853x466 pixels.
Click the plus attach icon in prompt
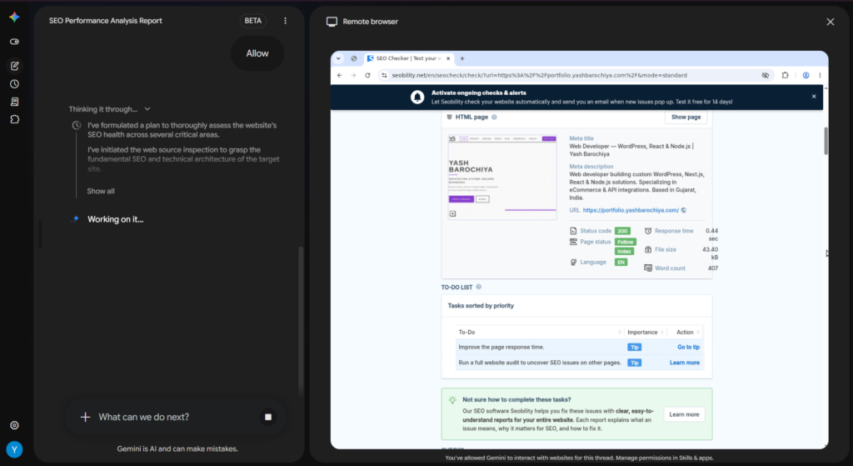coord(85,417)
